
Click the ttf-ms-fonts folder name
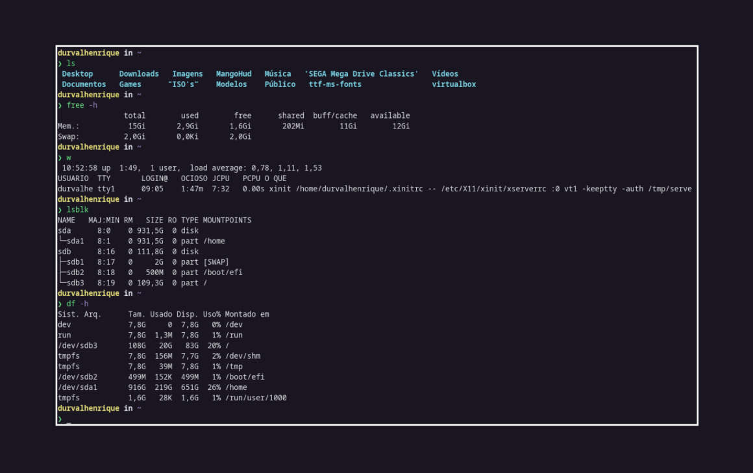click(335, 84)
